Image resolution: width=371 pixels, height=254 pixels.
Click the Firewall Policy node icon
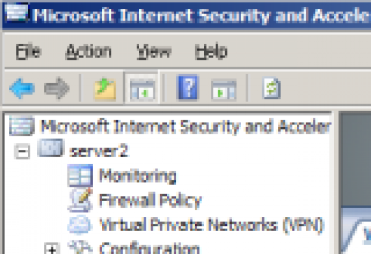tap(79, 200)
